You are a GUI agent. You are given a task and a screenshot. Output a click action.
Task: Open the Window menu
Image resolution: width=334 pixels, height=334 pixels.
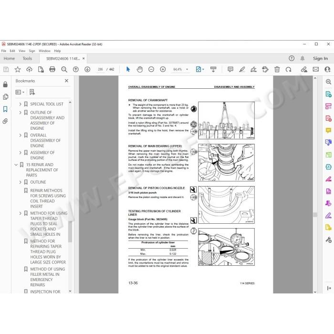44,51
